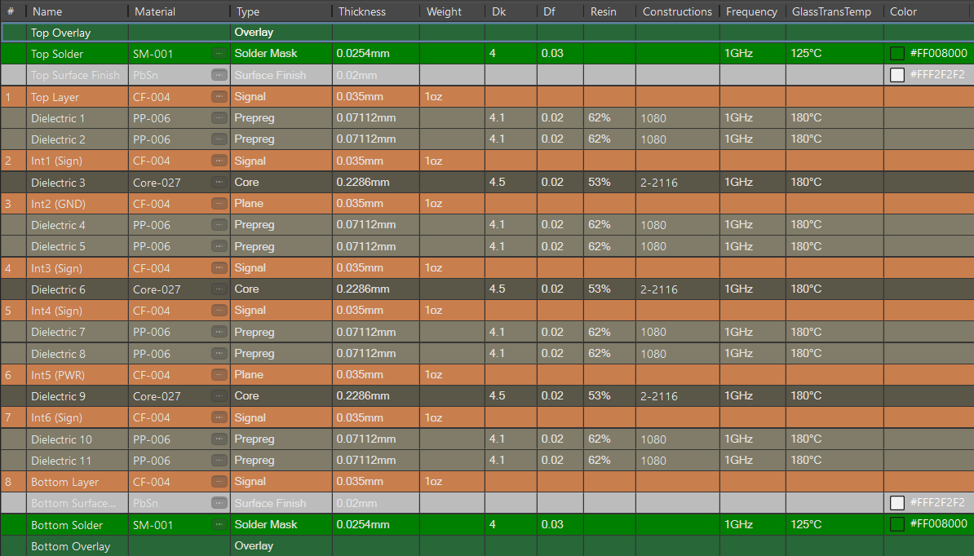Click the ellipsis button on the Int2 (GND) row
Screen dimensions: 974x556
(x=219, y=204)
